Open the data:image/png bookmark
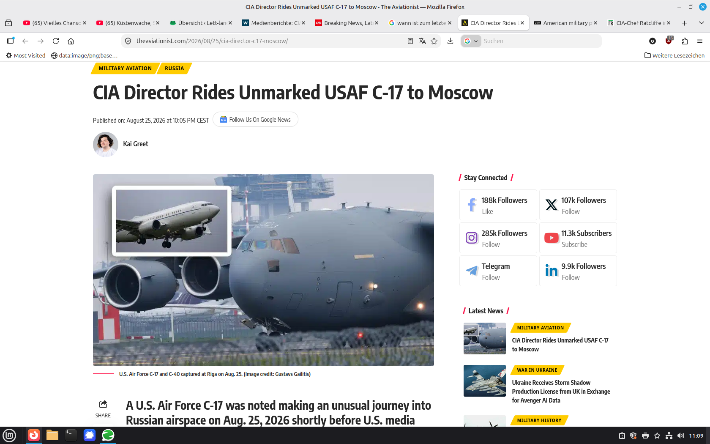Screen dimensions: 710x444 click(x=84, y=55)
